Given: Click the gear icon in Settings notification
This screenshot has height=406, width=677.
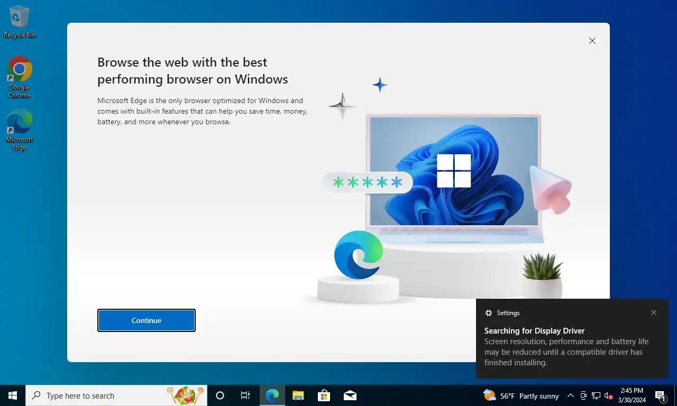Looking at the screenshot, I should click(489, 313).
